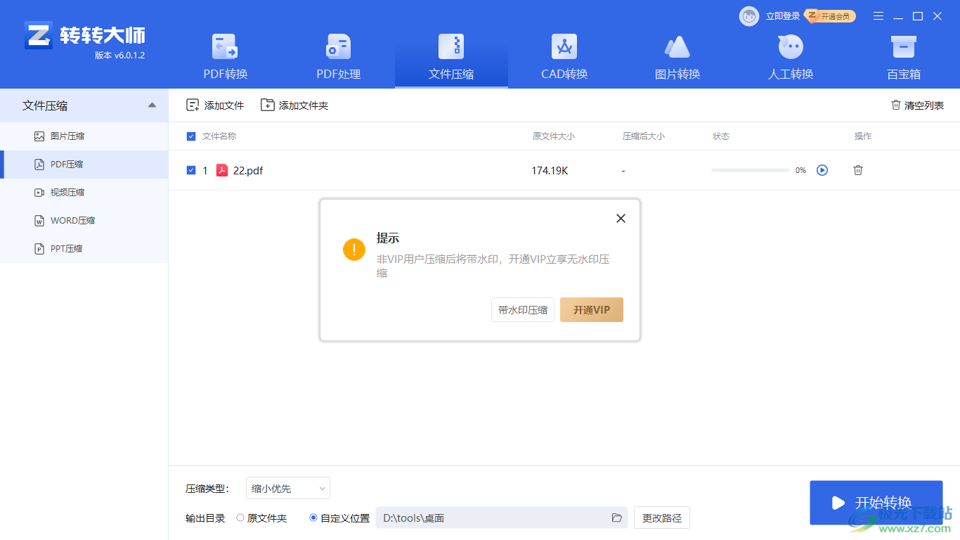Select PDF压缩 in sidebar
Image resolution: width=960 pixels, height=540 pixels.
pos(84,165)
